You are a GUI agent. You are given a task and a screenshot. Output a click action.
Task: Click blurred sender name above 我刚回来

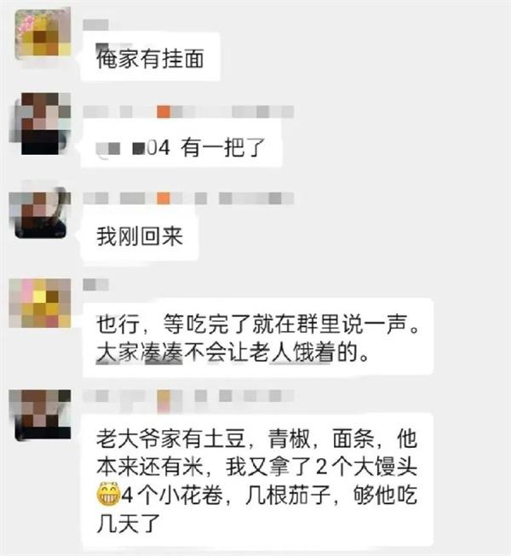pos(188,198)
